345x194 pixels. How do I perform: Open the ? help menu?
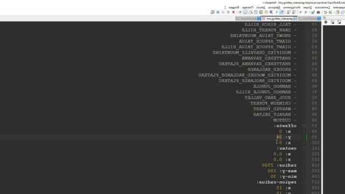[225, 8]
